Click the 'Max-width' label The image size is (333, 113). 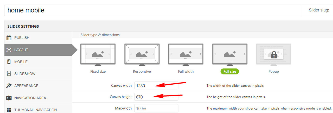click(124, 108)
